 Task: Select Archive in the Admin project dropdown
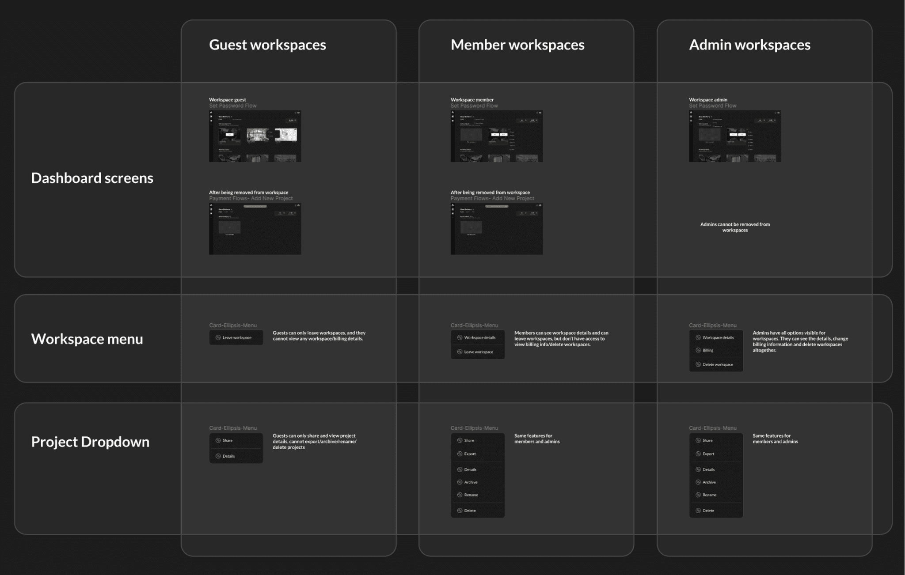pyautogui.click(x=709, y=482)
